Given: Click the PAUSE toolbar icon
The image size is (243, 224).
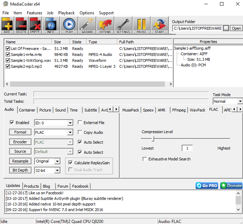Looking at the screenshot, I should [x=141, y=26].
